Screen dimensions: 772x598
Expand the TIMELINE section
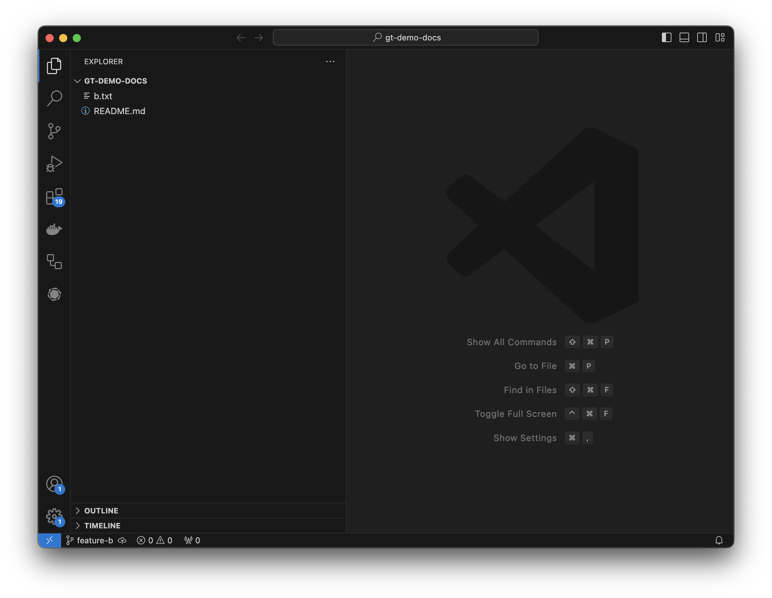tap(102, 526)
